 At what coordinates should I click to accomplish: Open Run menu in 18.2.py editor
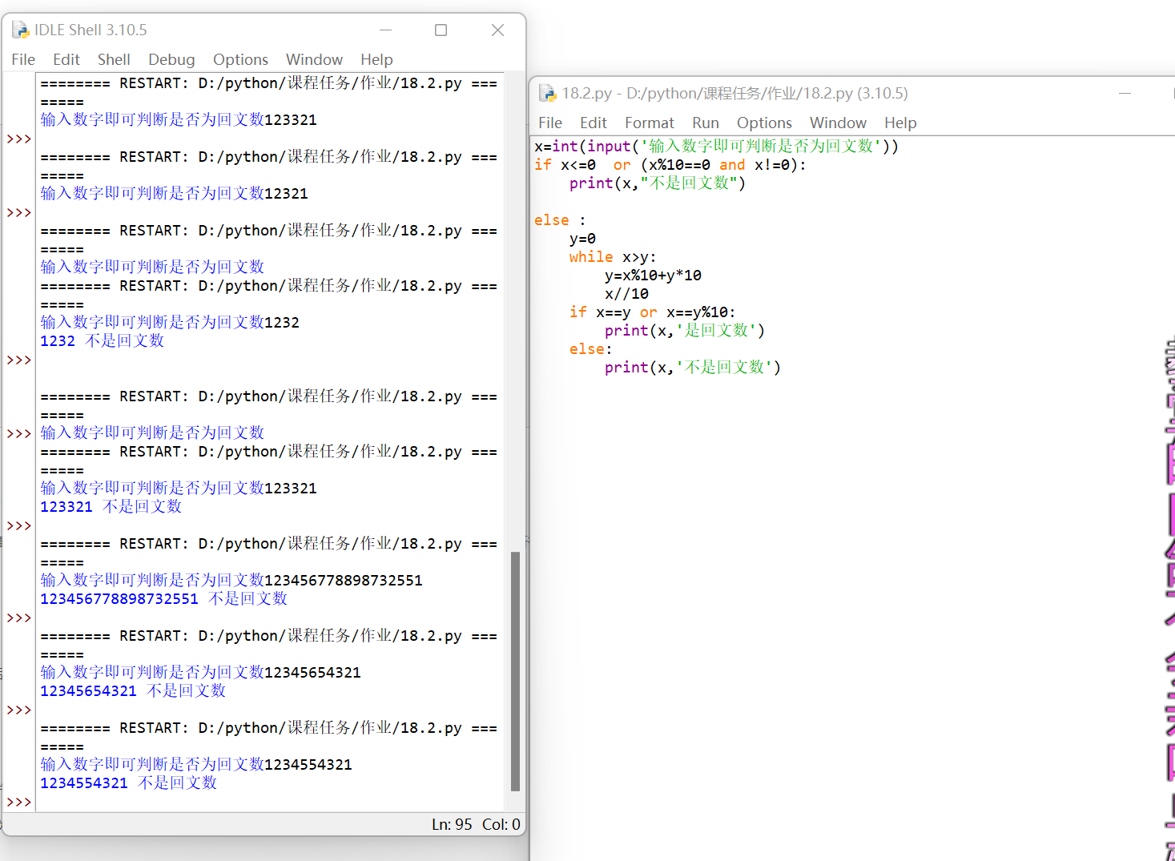[706, 123]
